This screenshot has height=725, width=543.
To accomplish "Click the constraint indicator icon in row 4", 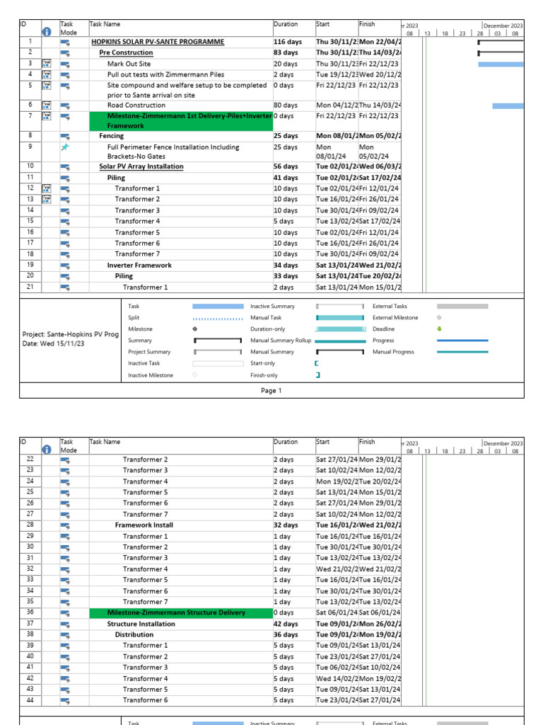I will coord(47,74).
